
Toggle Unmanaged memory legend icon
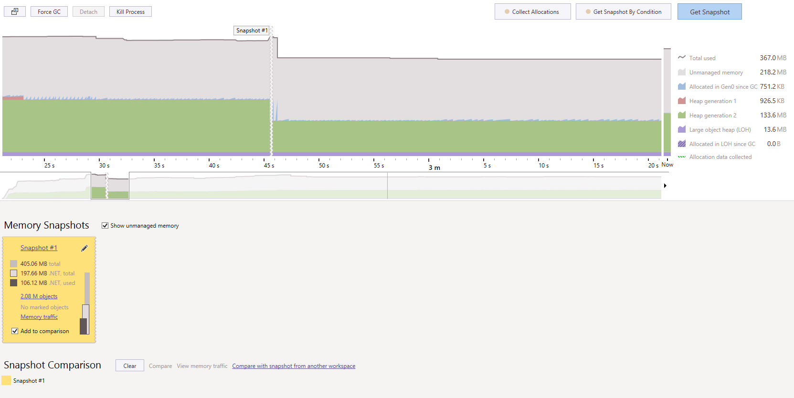tap(682, 72)
